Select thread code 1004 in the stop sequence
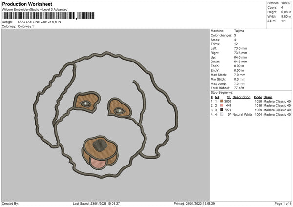This screenshot has width=293, height=207. pos(258,114)
